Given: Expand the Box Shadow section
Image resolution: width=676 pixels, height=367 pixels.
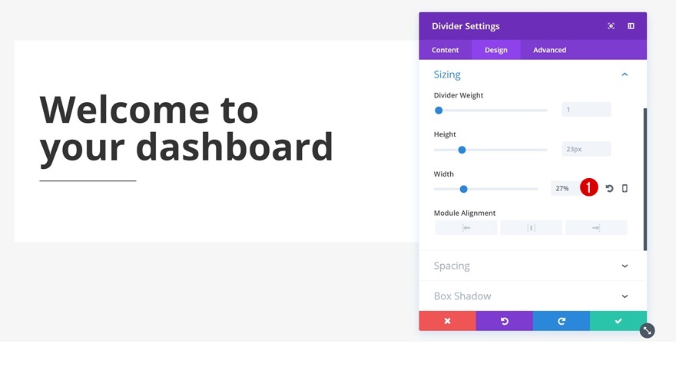Looking at the screenshot, I should pos(625,296).
